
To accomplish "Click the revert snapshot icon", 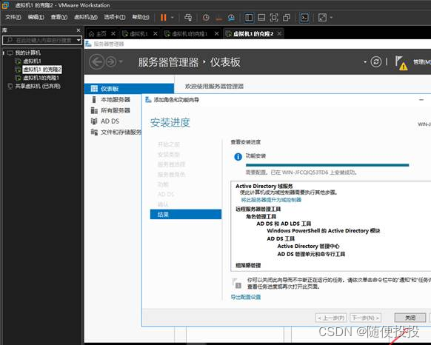I will (218, 18).
